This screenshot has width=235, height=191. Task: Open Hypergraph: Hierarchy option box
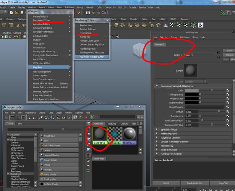70,51
